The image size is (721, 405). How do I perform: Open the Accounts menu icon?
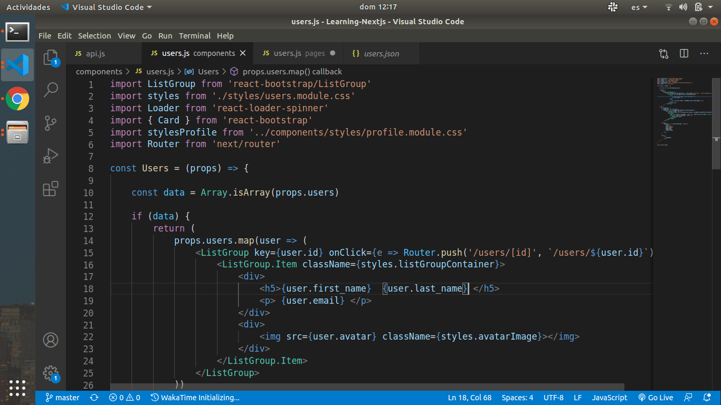pos(51,340)
